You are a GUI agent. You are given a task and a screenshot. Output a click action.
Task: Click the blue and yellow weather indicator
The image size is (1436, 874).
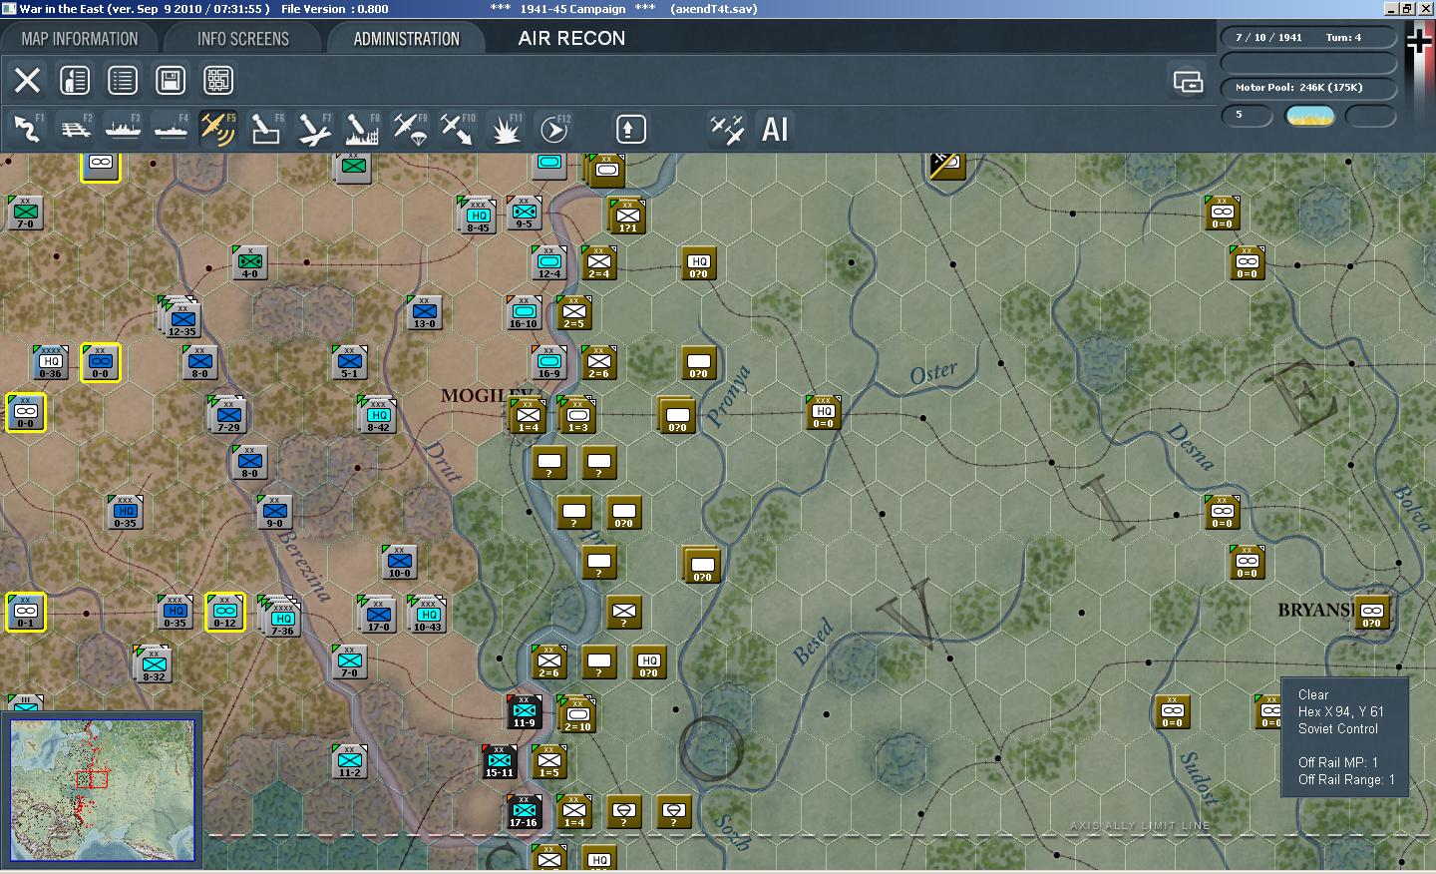pos(1310,116)
